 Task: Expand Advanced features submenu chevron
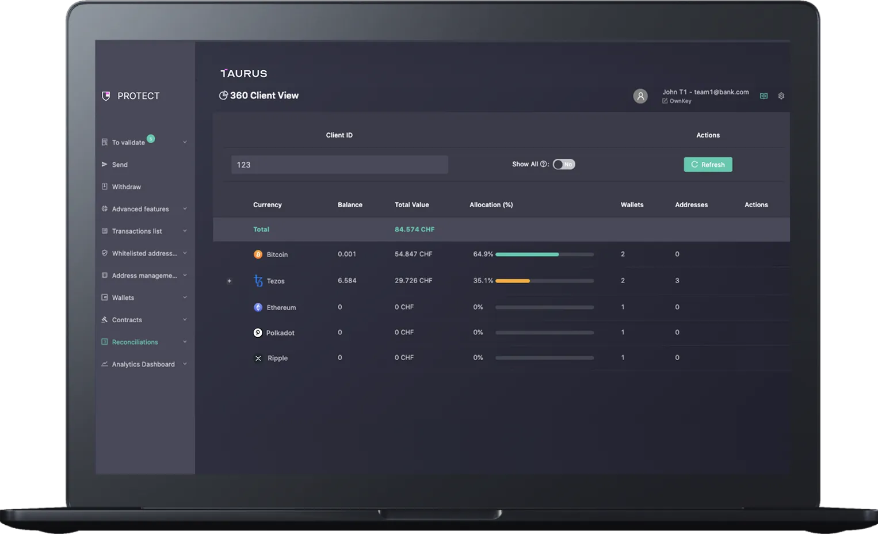click(185, 209)
